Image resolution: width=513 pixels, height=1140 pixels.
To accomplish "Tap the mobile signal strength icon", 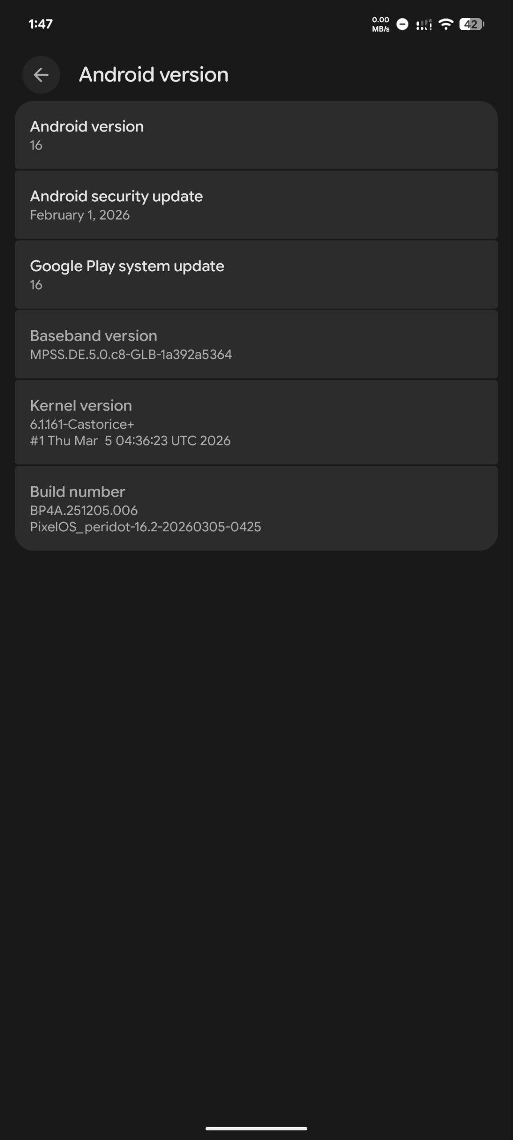I will [423, 24].
